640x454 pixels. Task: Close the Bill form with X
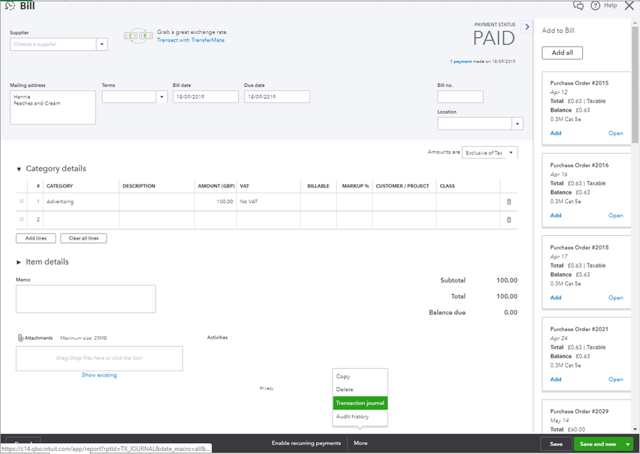tap(629, 6)
